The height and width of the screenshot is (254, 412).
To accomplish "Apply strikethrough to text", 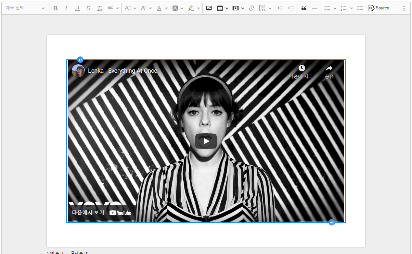I will tap(88, 8).
